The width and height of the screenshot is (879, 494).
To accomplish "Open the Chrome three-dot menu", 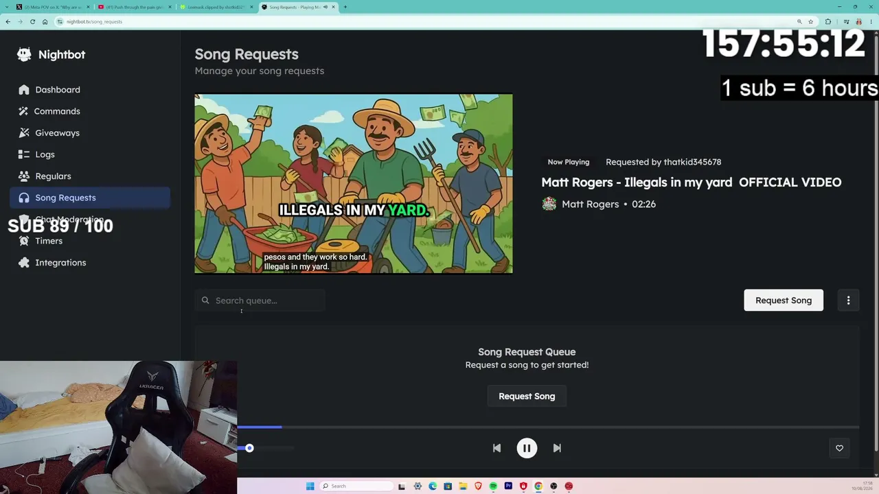I will (x=871, y=21).
